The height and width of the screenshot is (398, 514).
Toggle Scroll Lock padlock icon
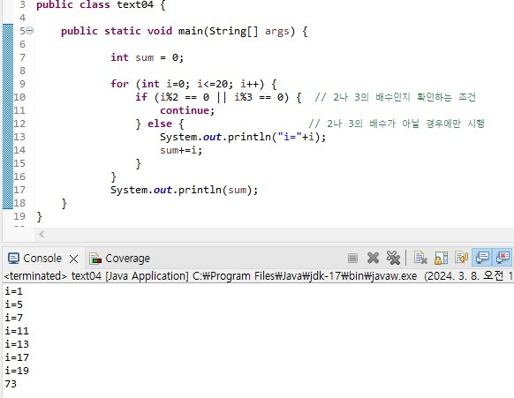(441, 259)
